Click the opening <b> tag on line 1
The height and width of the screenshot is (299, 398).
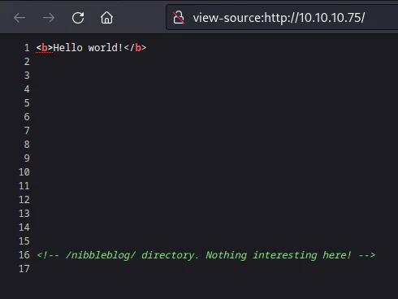point(45,48)
